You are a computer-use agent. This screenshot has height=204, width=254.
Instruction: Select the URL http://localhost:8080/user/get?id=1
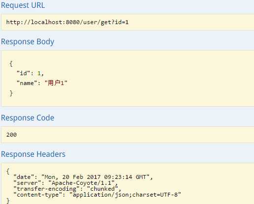(x=67, y=22)
